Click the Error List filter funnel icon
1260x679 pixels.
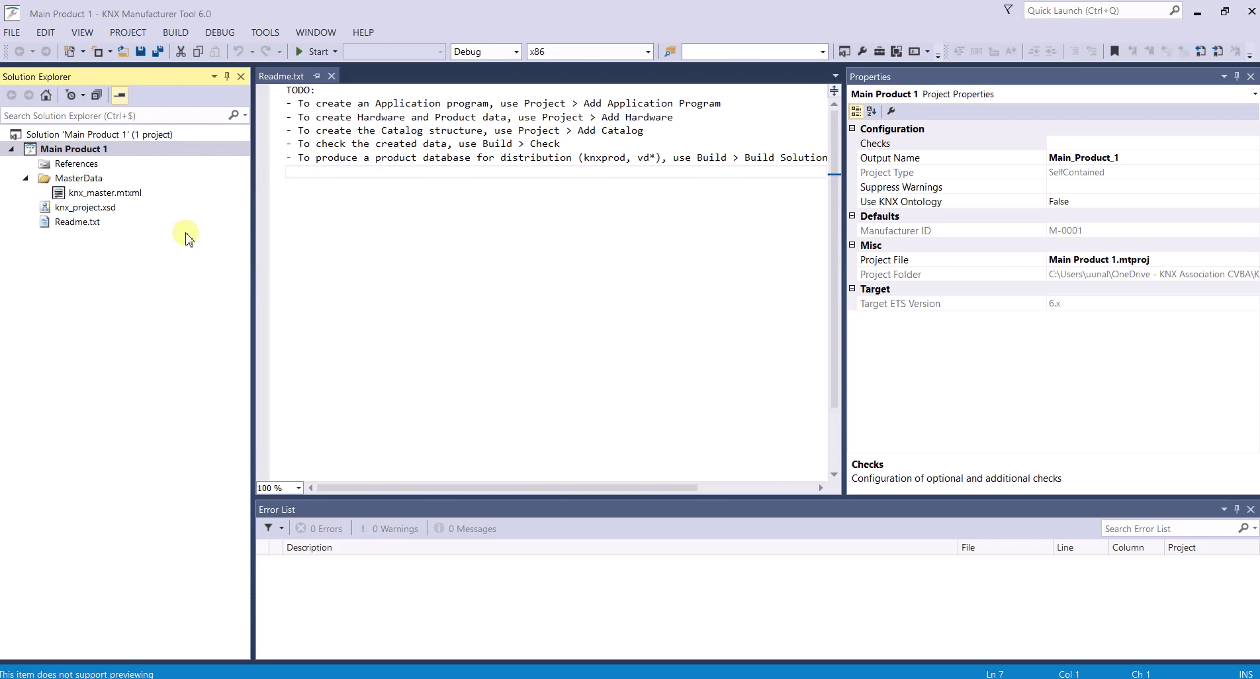[269, 528]
